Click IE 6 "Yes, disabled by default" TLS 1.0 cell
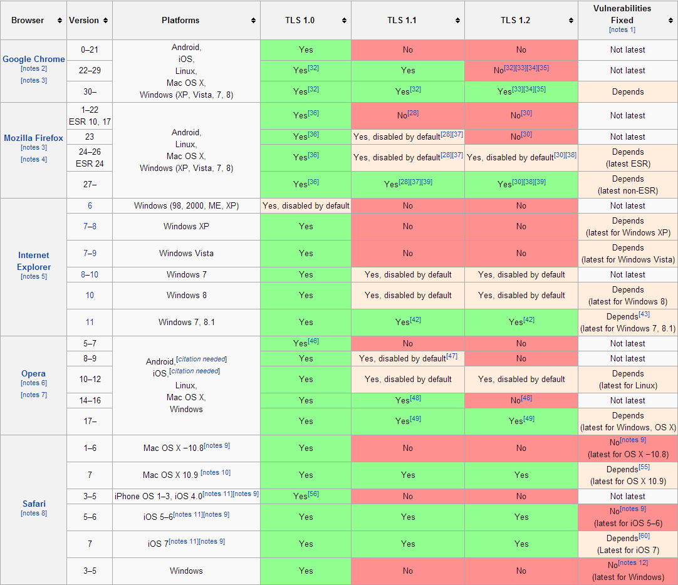Screen dimensions: 678x585 click(x=306, y=205)
